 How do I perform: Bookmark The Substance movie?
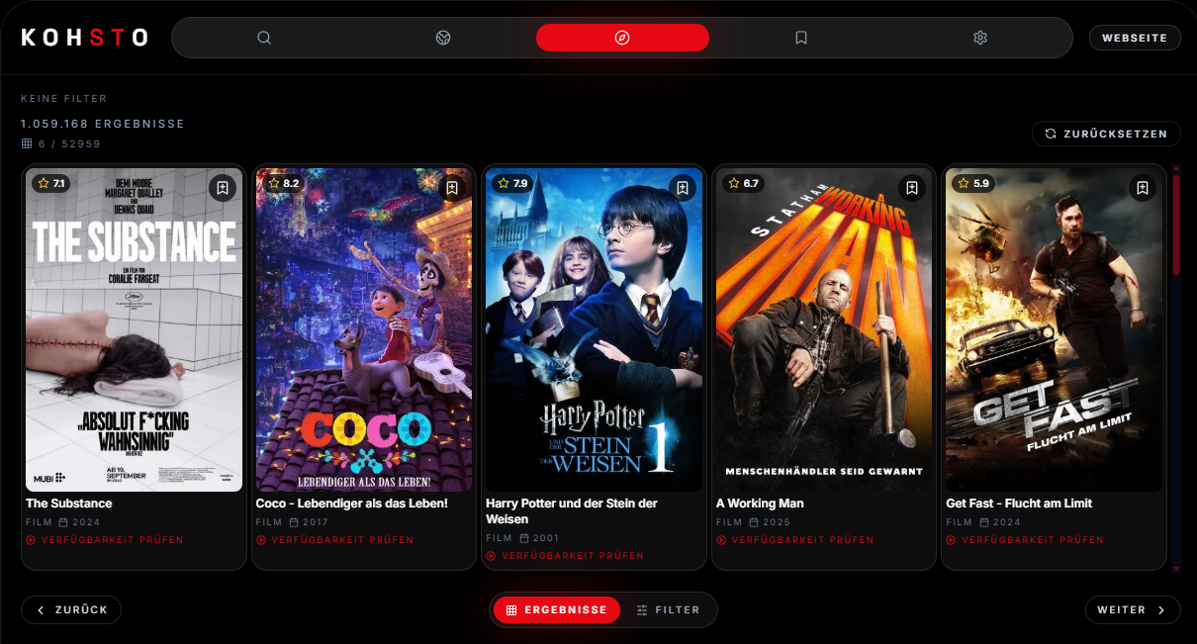[223, 187]
